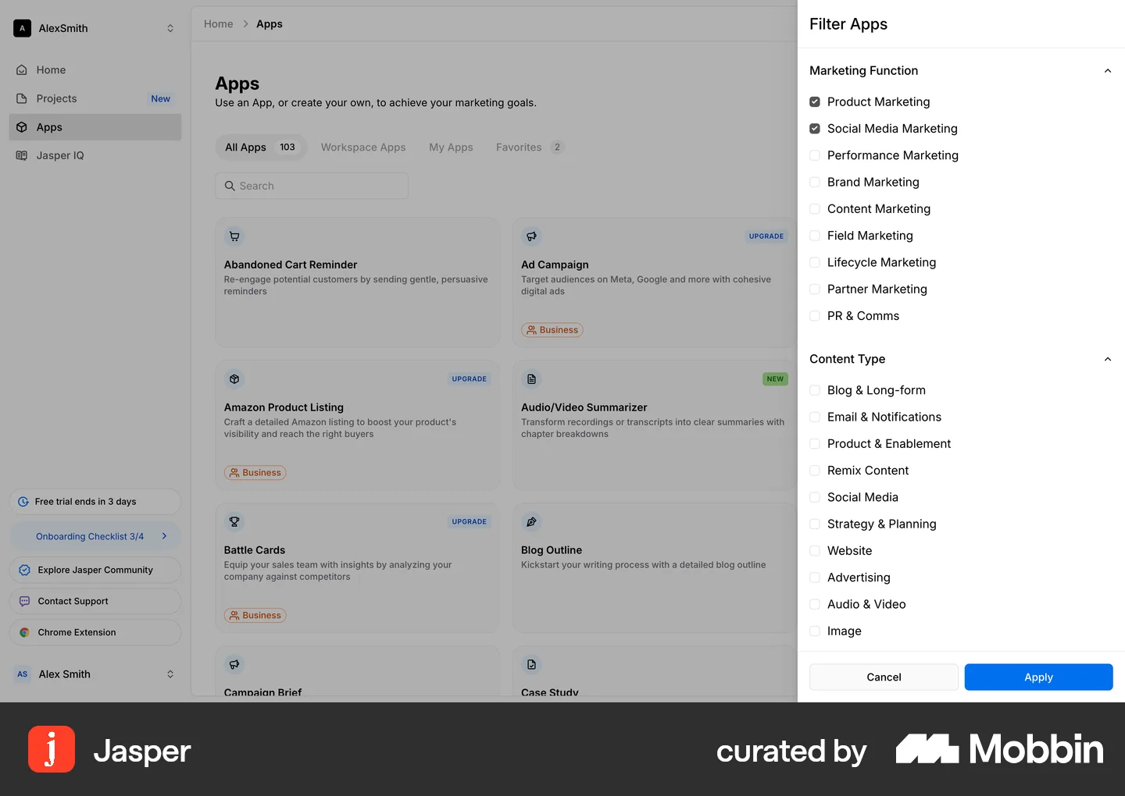This screenshot has height=796, width=1125.
Task: Click the Campaign Brief megaphone icon
Action: pyautogui.click(x=234, y=665)
